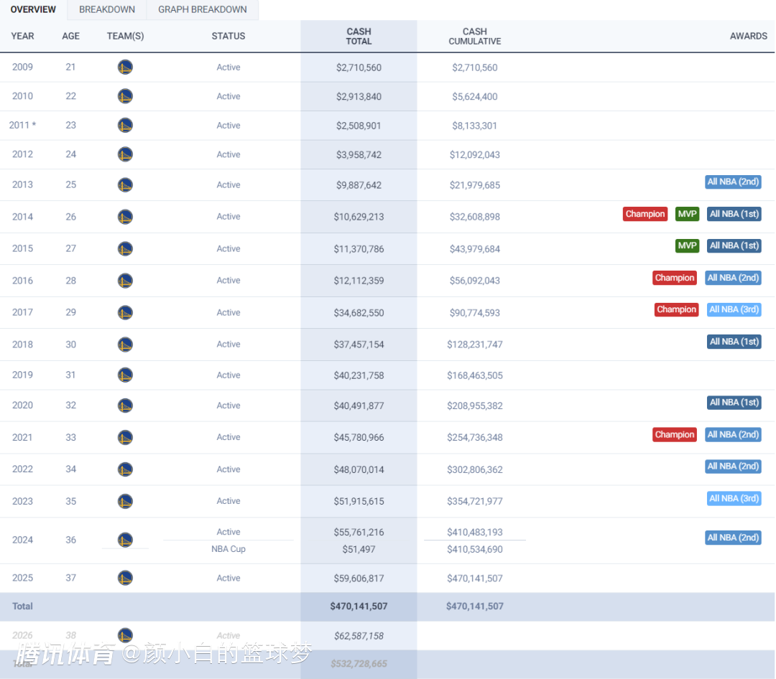Click the All NBA (1st) badge in 2018 row
Viewport: 776px width, 679px height.
(x=734, y=342)
